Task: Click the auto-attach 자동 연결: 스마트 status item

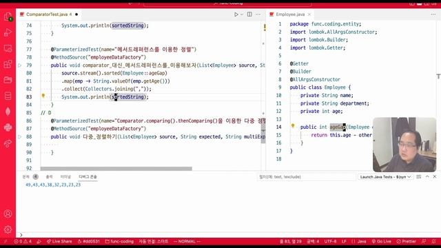Action: (x=153, y=241)
